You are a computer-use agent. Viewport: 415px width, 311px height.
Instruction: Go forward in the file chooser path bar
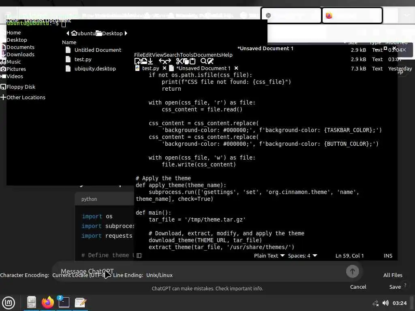(x=126, y=33)
